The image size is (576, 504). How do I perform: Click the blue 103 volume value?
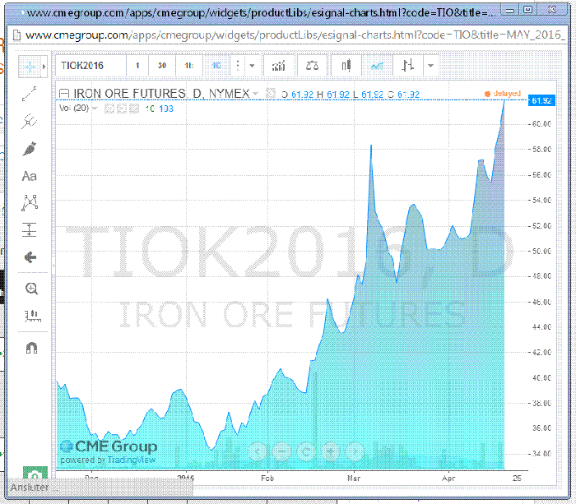pyautogui.click(x=166, y=109)
